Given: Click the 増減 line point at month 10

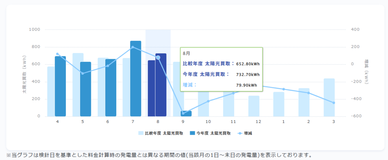Looking at the screenshot, I should pos(208,101).
